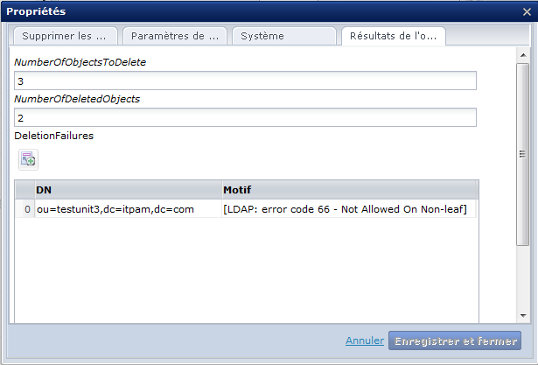Click row index 0 in table
This screenshot has width=538, height=365.
tap(25, 209)
